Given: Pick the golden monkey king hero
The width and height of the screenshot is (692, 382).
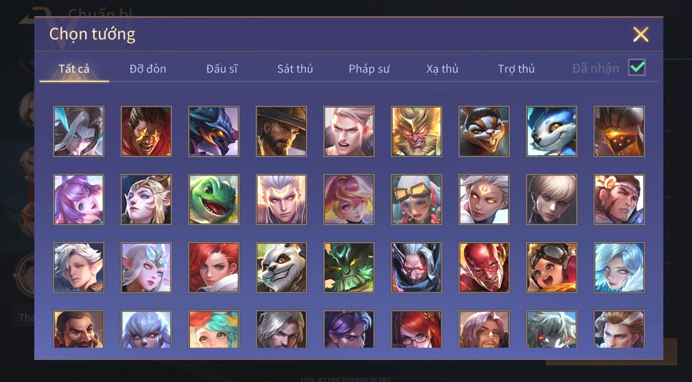Looking at the screenshot, I should [x=416, y=132].
